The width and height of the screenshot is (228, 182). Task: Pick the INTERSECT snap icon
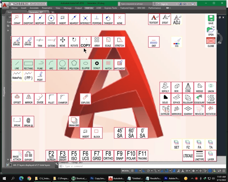pos(85,19)
